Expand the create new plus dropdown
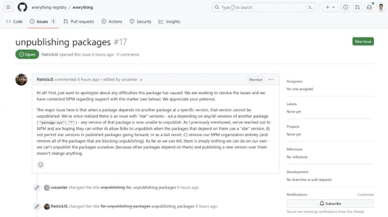Image resolution: width=388 pixels, height=217 pixels. [330, 7]
